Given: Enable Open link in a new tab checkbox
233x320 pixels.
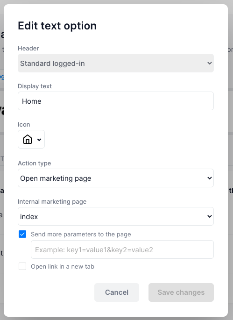Looking at the screenshot, I should click(x=22, y=266).
